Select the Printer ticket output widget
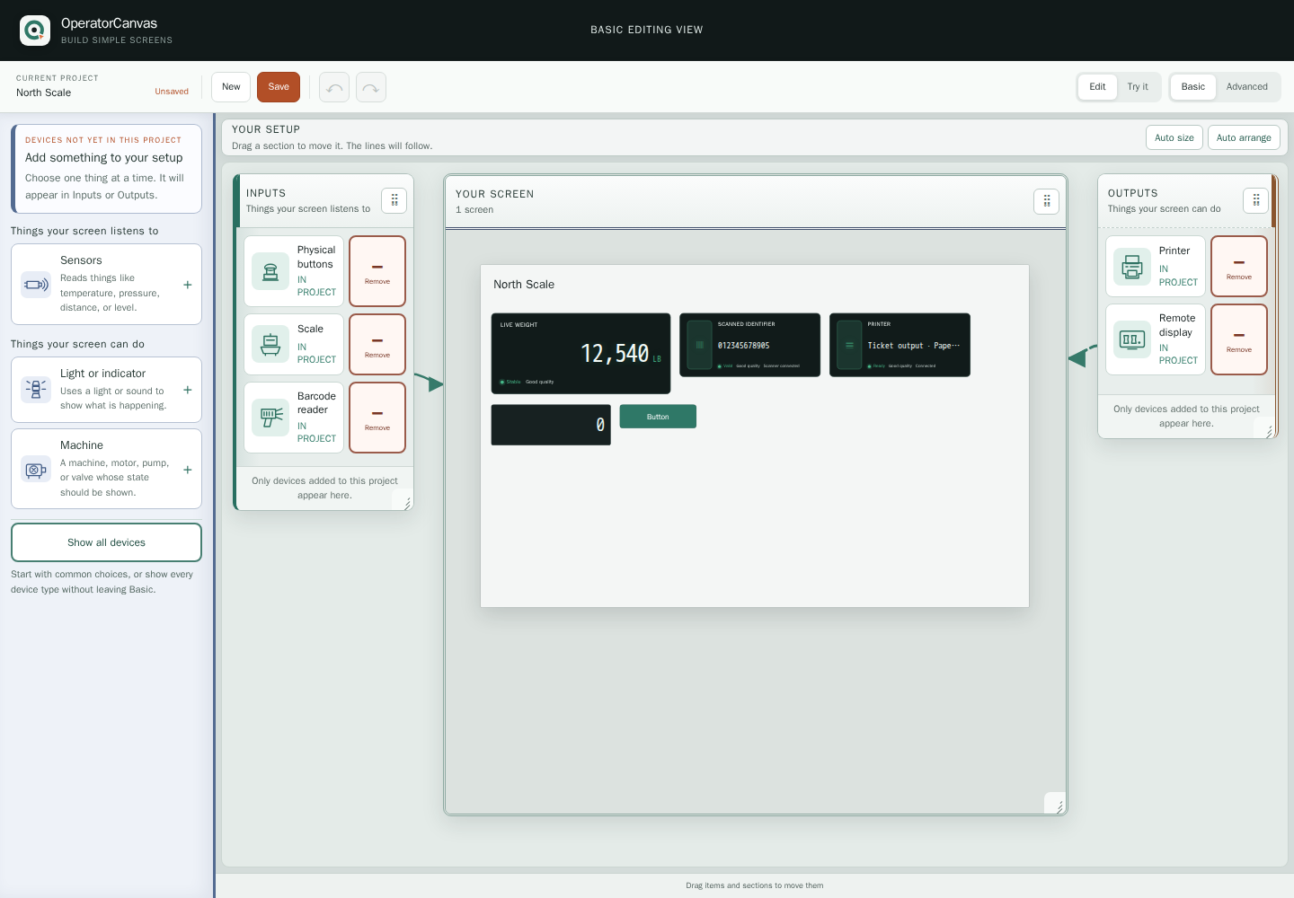Image resolution: width=1294 pixels, height=898 pixels. [x=900, y=345]
